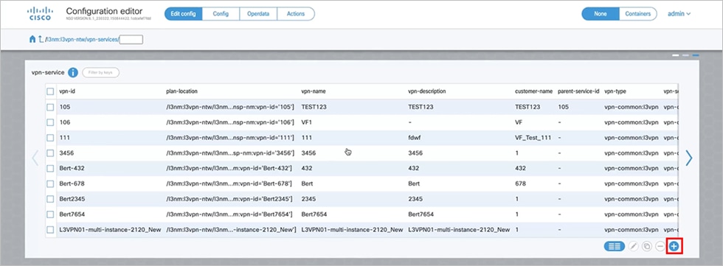723x266 pixels.
Task: Check the row for vpn-id 111
Action: (50, 138)
